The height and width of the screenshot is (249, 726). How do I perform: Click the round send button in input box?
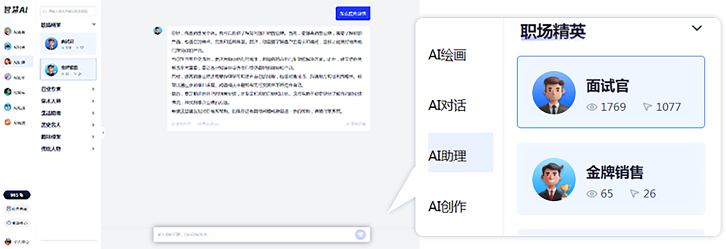click(x=360, y=235)
